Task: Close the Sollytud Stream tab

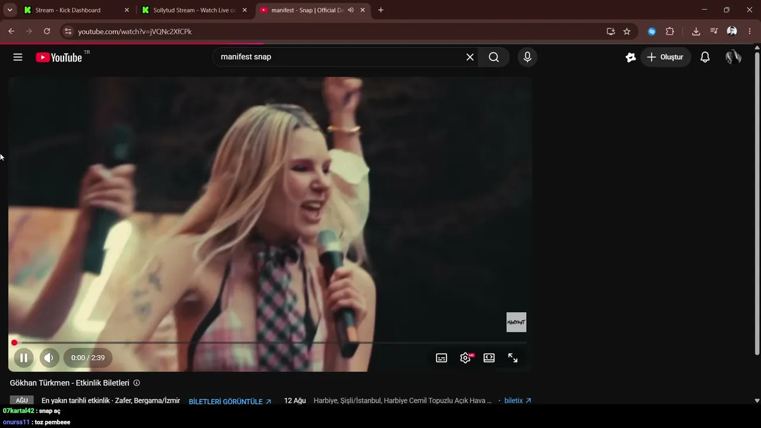Action: (x=244, y=10)
